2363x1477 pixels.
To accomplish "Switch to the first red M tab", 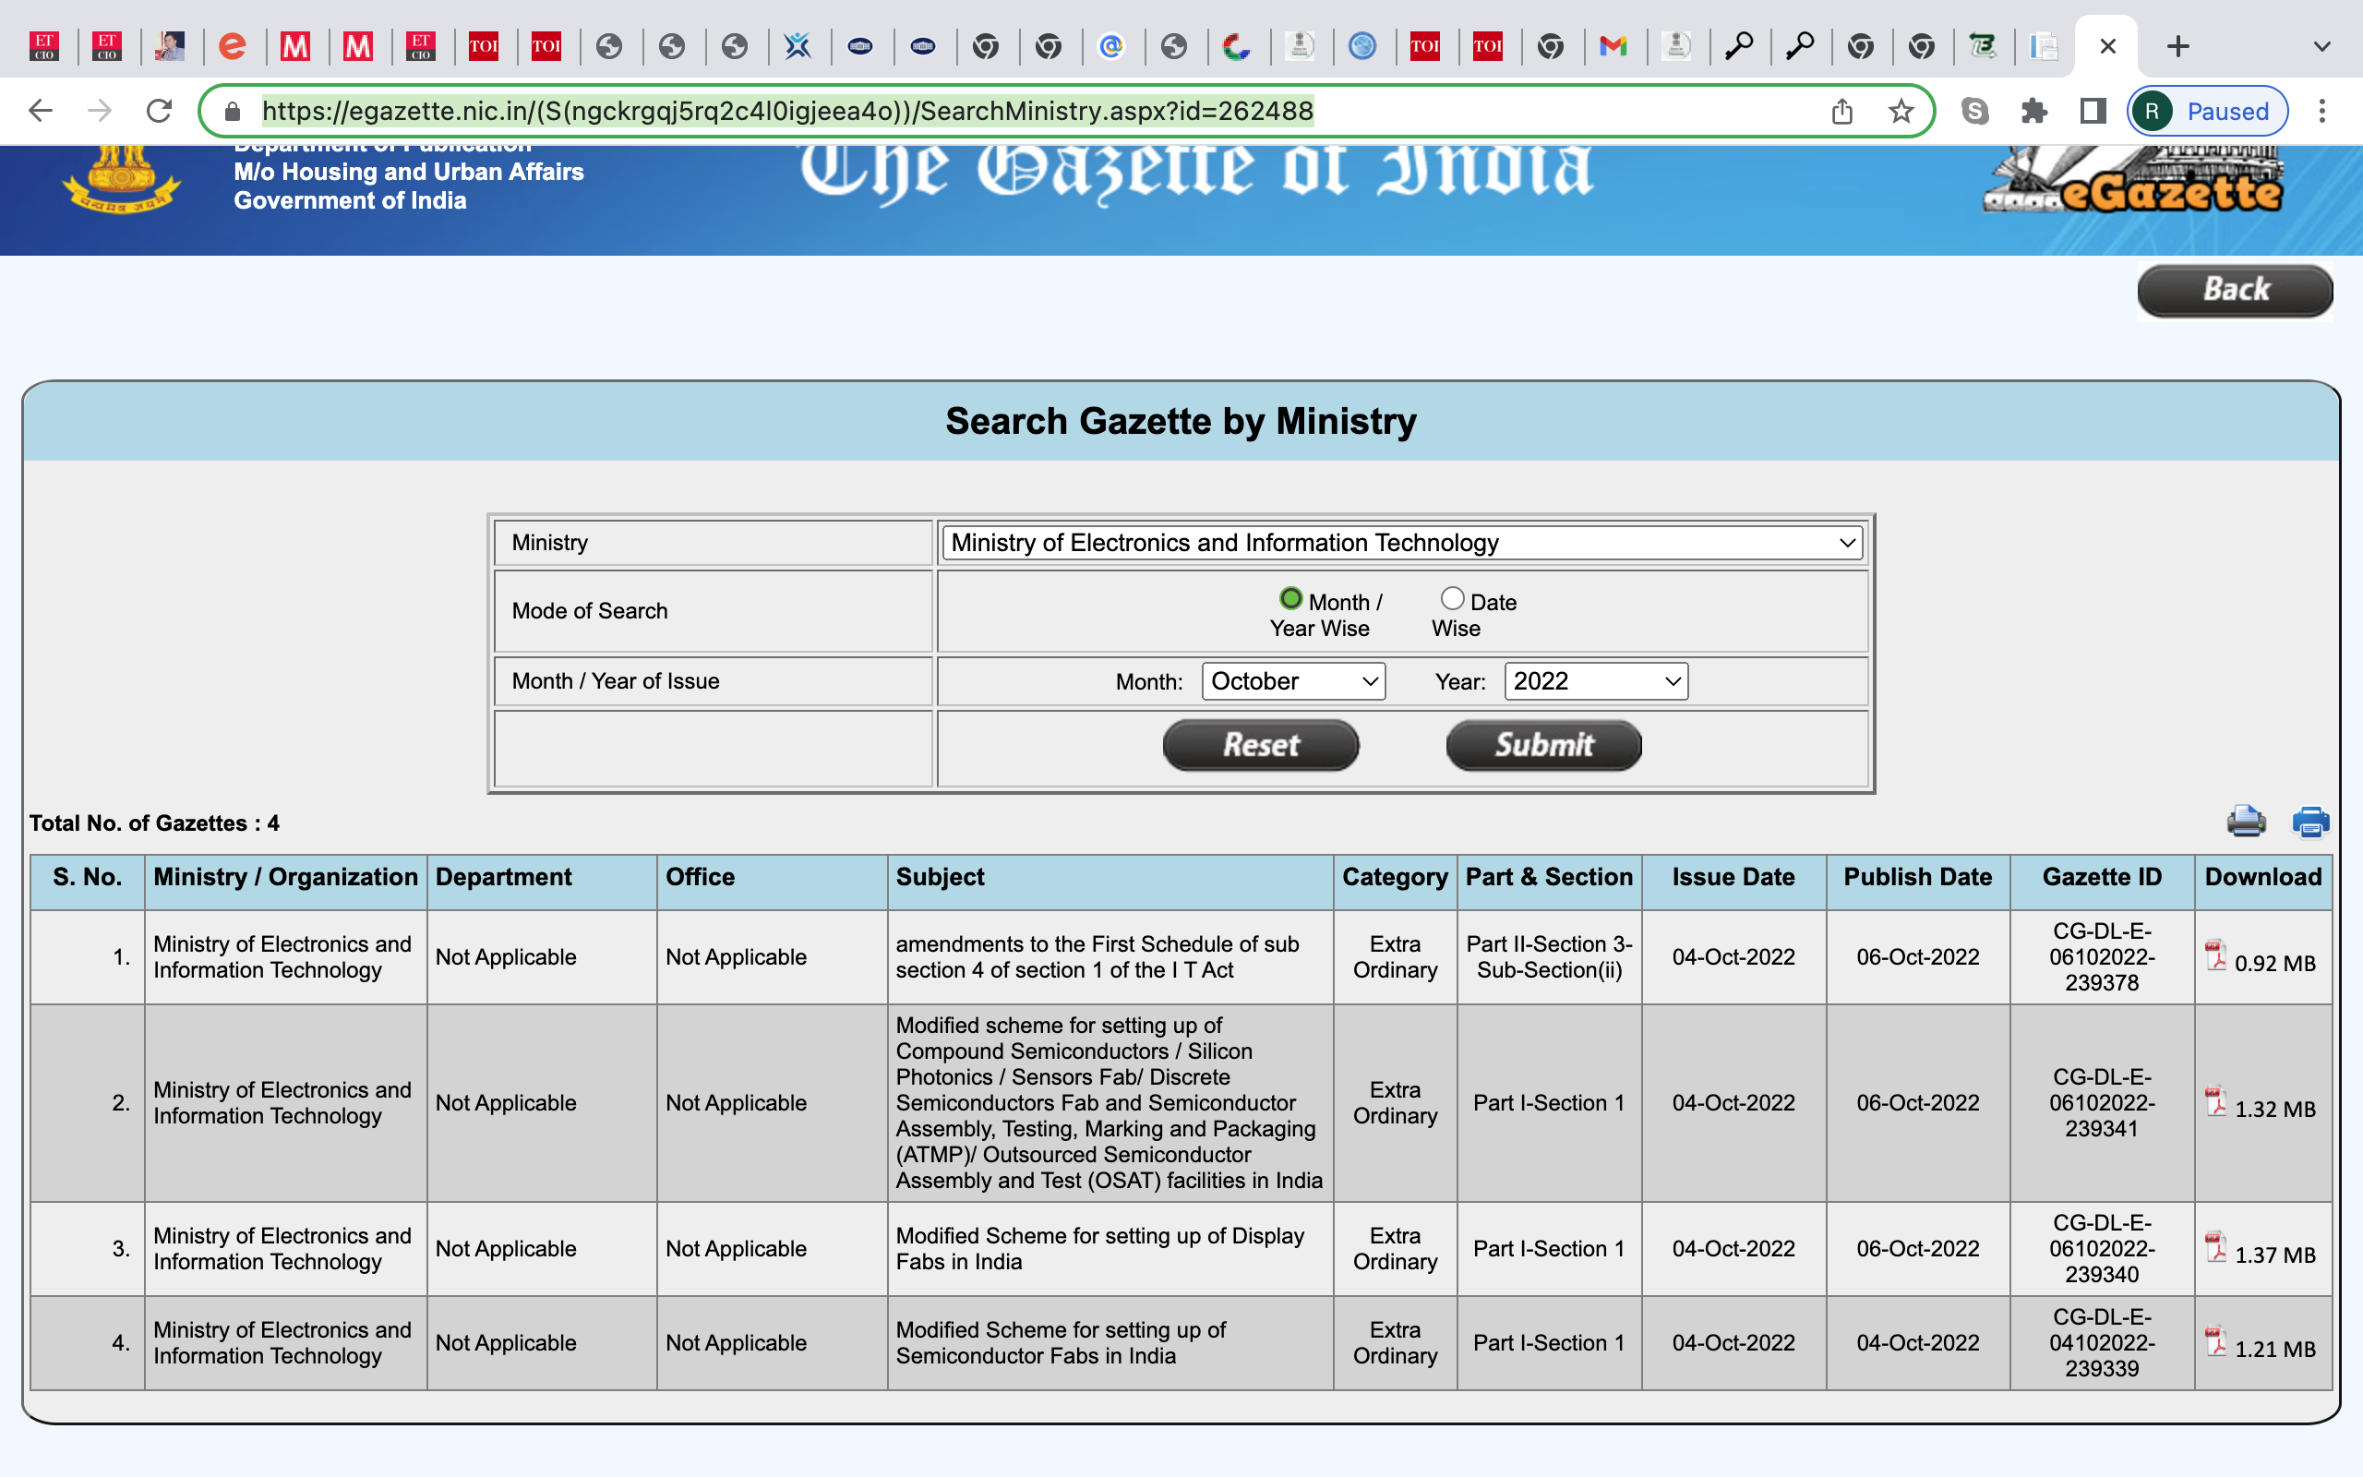I will tap(294, 46).
